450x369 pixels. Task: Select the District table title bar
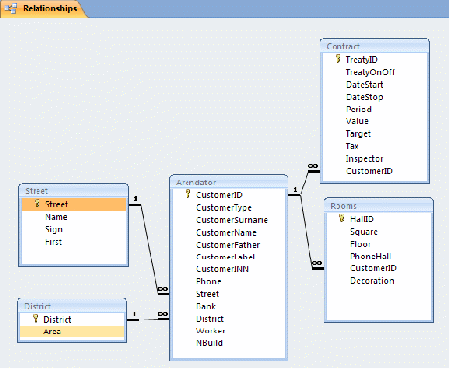[72, 306]
